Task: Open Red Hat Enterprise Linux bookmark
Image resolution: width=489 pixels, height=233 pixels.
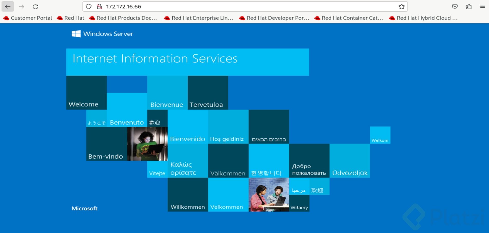Action: [x=199, y=18]
